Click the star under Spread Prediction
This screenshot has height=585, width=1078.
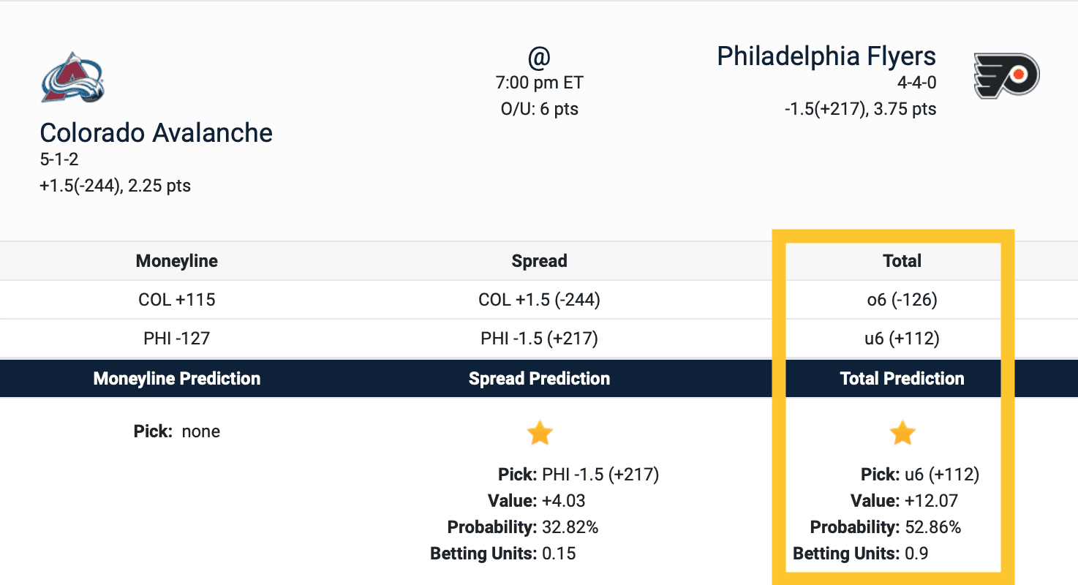point(540,434)
